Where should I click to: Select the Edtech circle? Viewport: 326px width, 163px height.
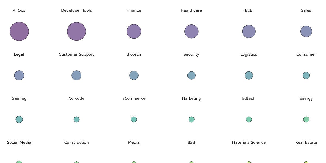click(249, 119)
